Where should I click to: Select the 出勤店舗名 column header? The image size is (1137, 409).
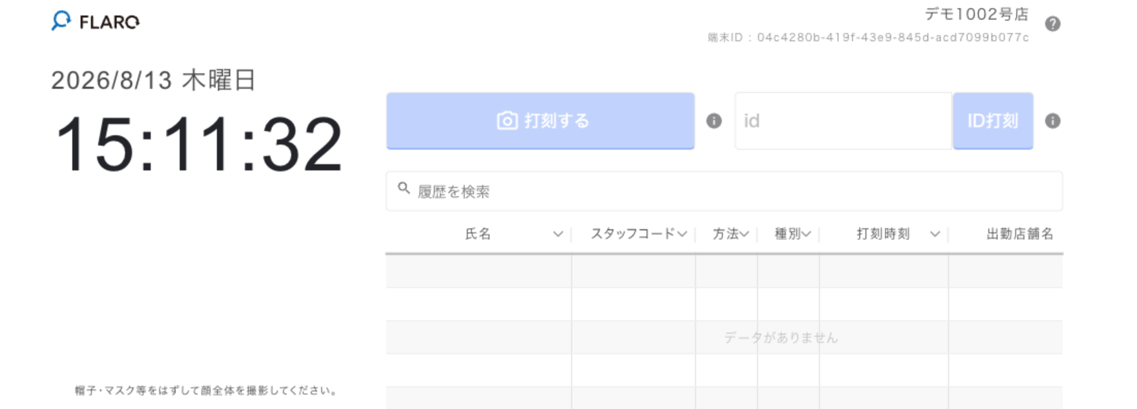[1020, 234]
